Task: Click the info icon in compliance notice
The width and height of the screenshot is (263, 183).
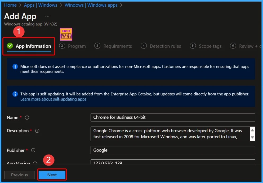Action: pyautogui.click(x=15, y=67)
